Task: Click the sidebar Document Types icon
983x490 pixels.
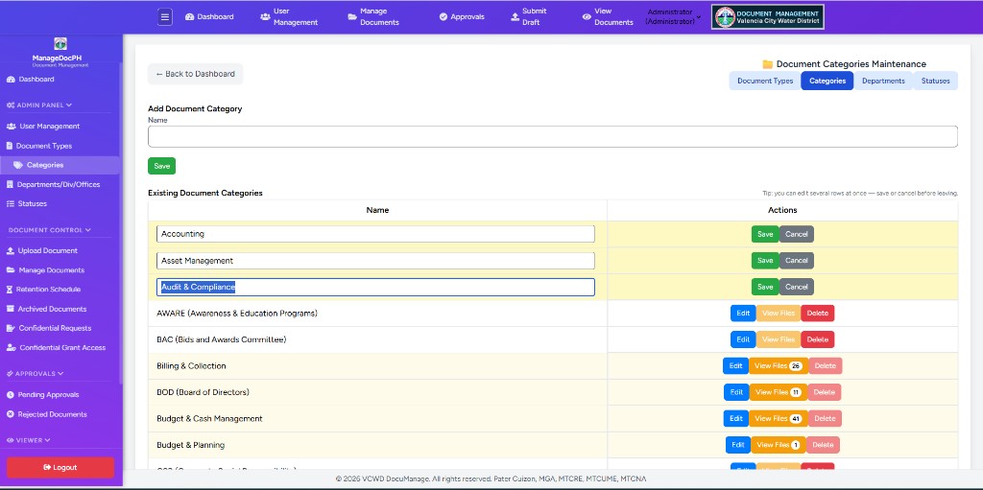Action: coord(10,146)
